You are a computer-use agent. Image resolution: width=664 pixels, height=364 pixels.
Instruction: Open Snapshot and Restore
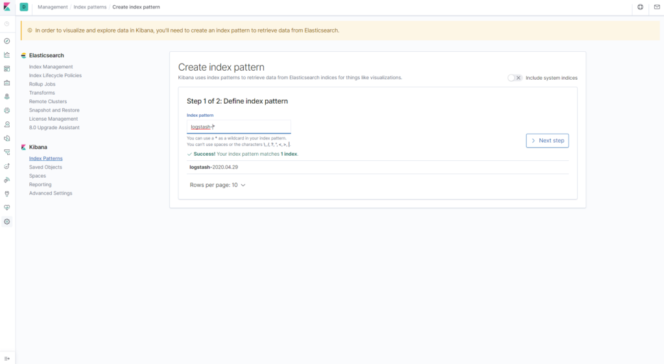54,110
